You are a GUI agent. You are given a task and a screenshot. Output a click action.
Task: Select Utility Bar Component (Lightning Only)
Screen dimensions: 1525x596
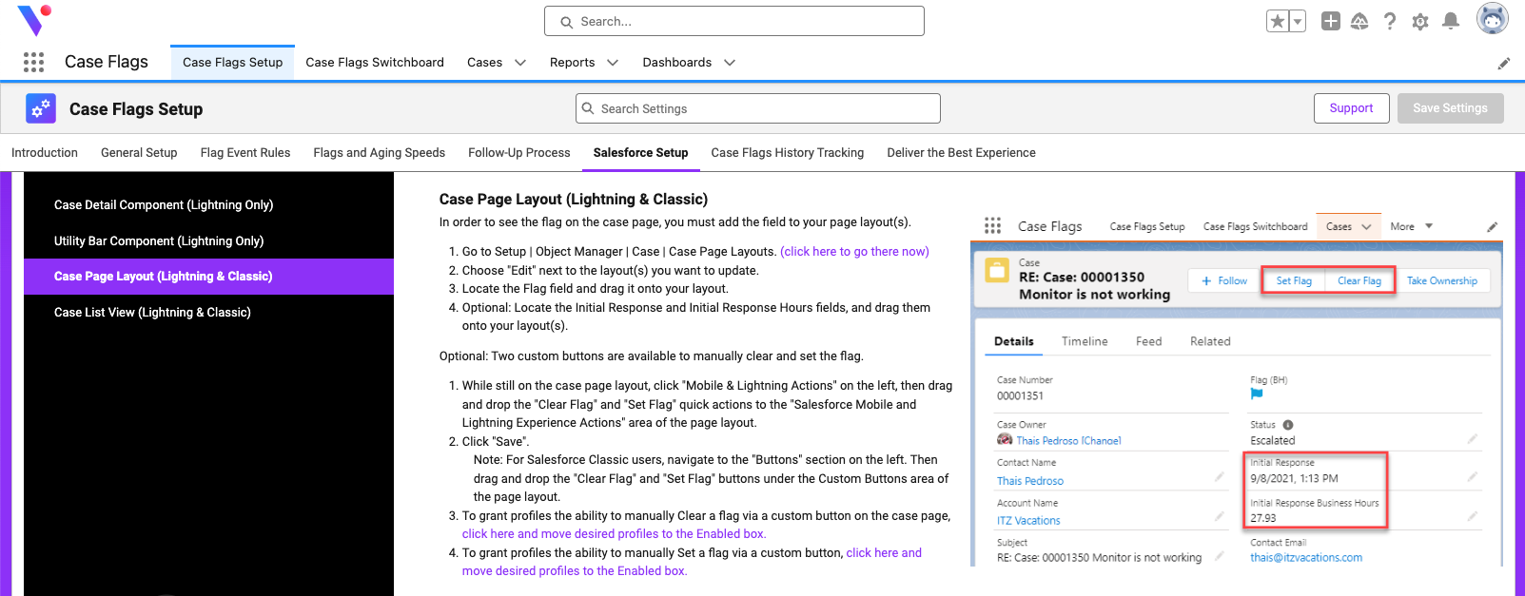click(209, 241)
